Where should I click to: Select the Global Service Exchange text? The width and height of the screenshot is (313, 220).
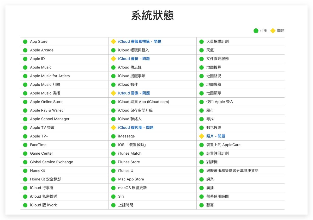51,162
